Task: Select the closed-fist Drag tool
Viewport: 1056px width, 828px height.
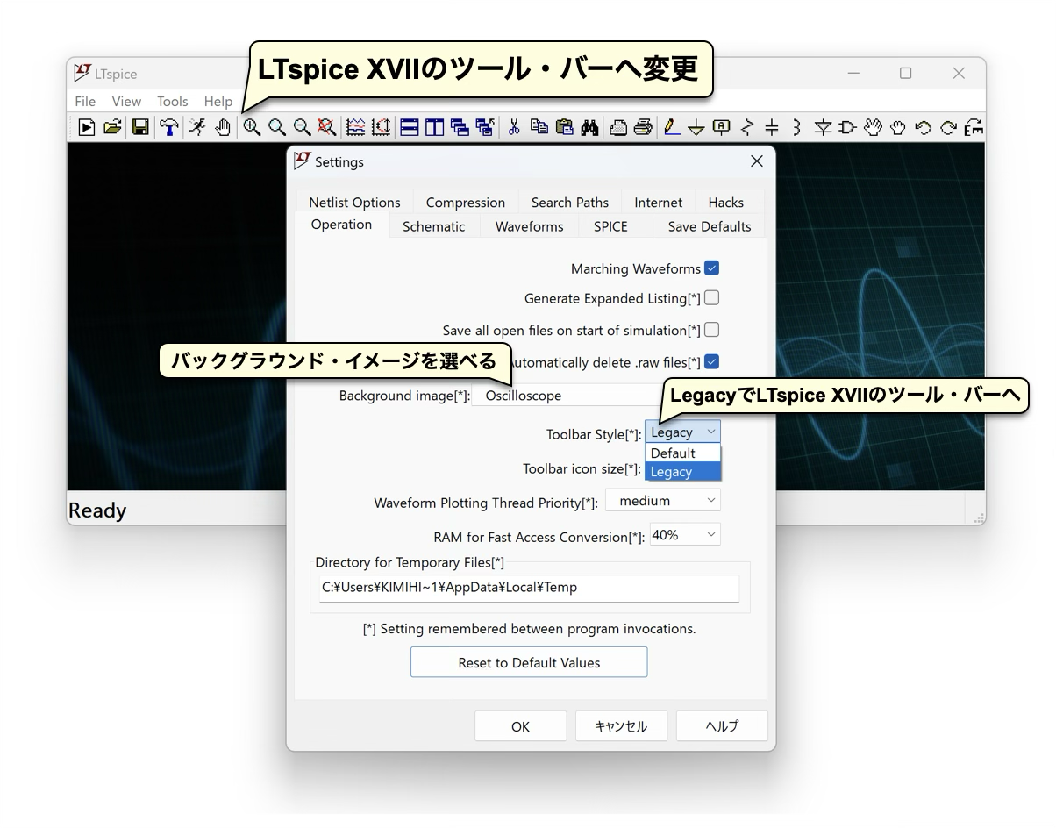Action: point(898,127)
